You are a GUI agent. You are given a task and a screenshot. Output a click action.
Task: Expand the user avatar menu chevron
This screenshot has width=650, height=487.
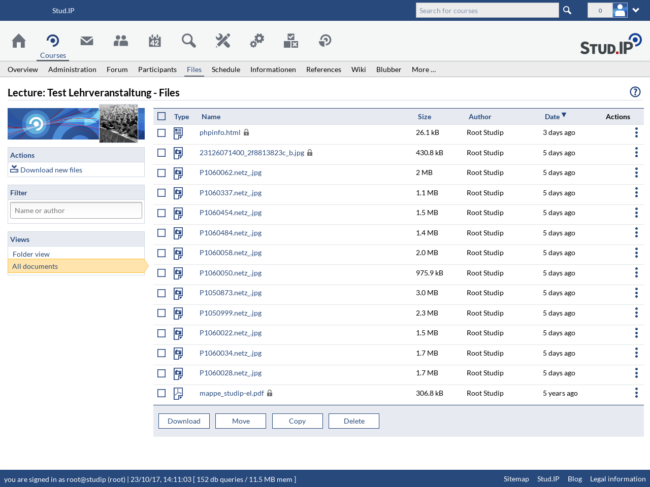[x=636, y=10]
